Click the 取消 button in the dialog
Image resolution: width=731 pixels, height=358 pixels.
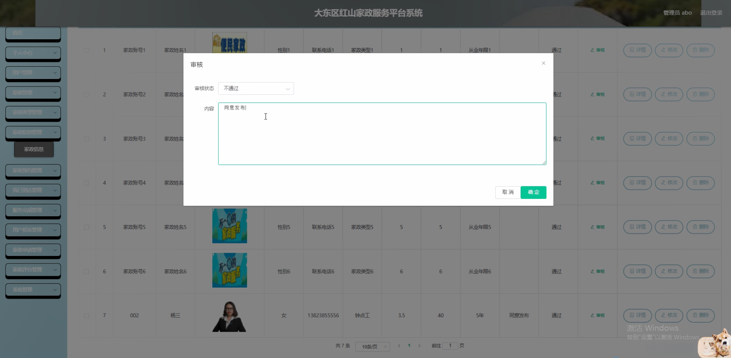(508, 192)
